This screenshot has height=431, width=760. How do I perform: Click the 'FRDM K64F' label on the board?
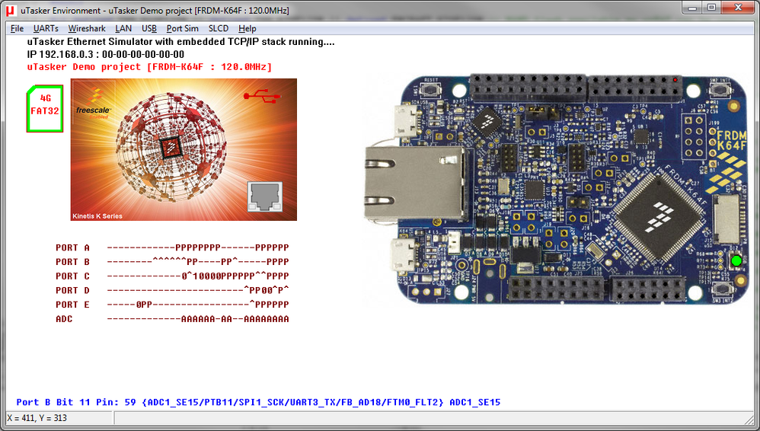coord(731,141)
